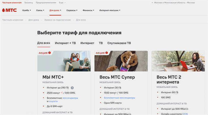The width and height of the screenshot is (208, 115).
Task: Click the text Интернет 30 ГБ
Action: click(113, 88)
